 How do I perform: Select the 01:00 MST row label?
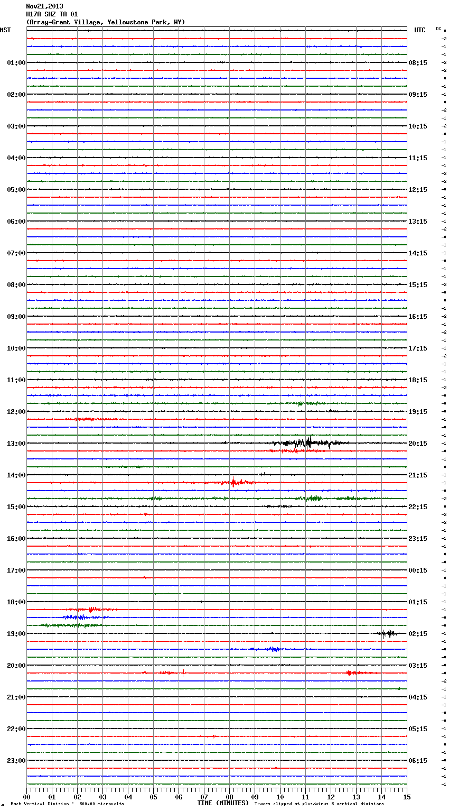pyautogui.click(x=16, y=63)
